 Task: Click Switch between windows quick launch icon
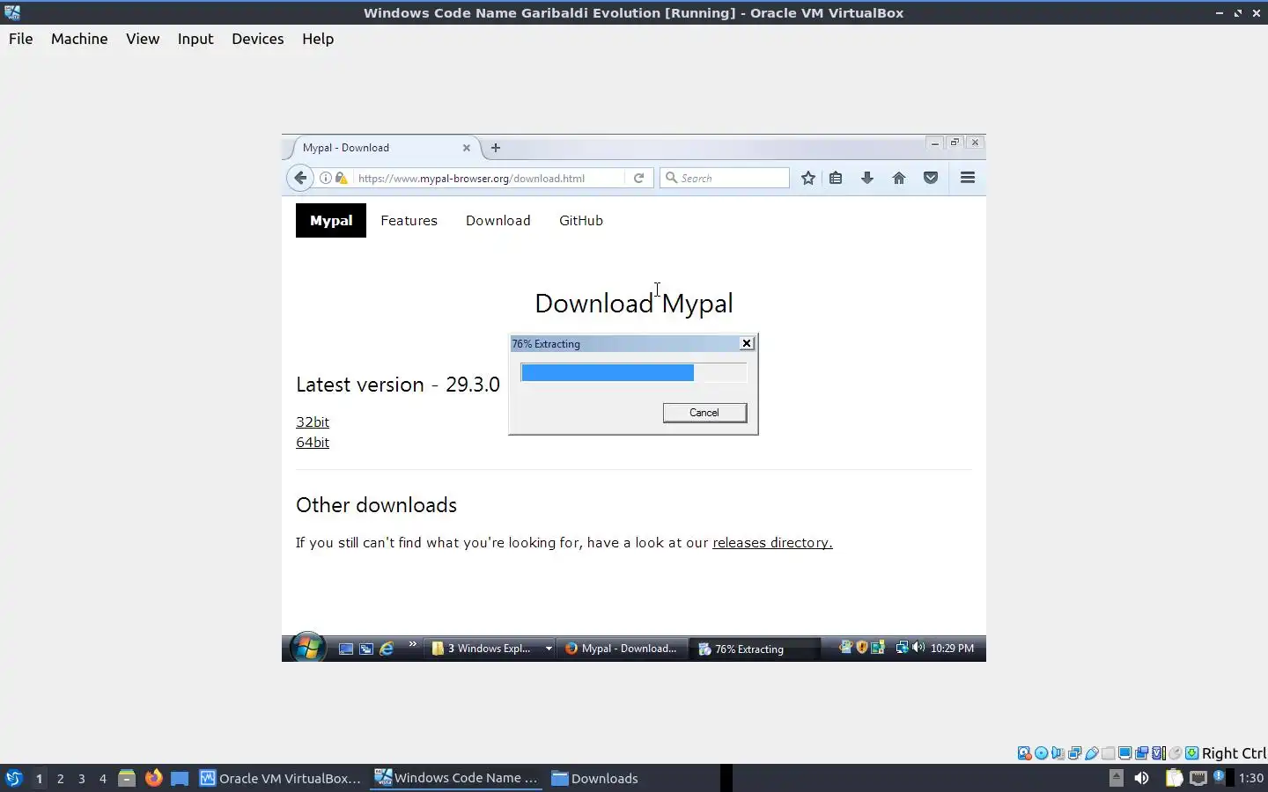(366, 649)
